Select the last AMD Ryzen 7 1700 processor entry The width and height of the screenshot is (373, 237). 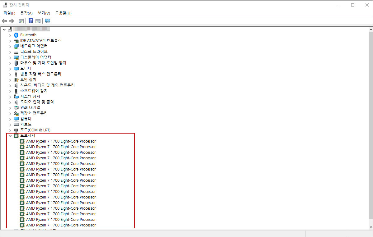[x=61, y=225]
